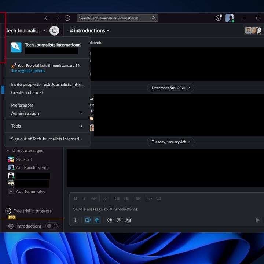Insert a blockquote
264x264 pixels.
coord(138,198)
